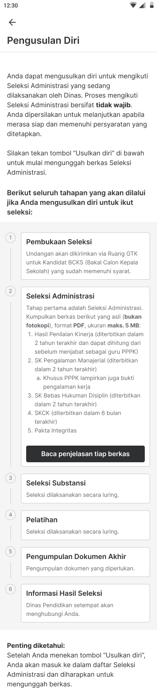Select step number 6 circle
Screen dimensions: 157x696
click(10, 589)
